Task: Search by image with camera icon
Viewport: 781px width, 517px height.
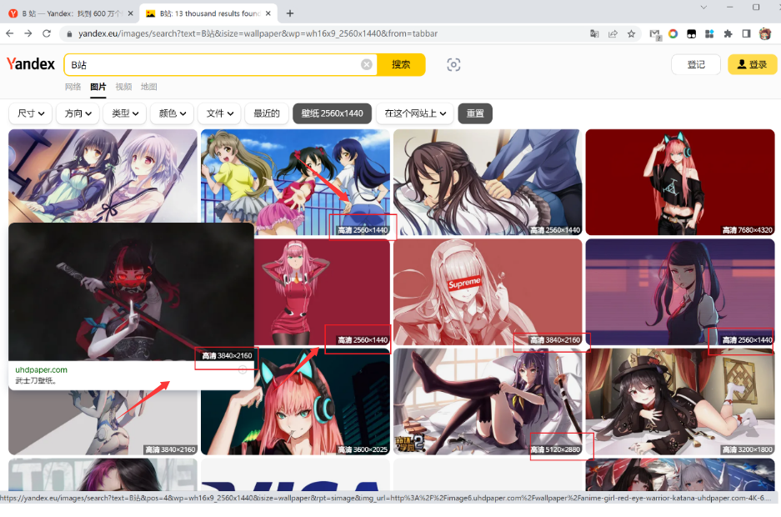Action: pos(453,65)
